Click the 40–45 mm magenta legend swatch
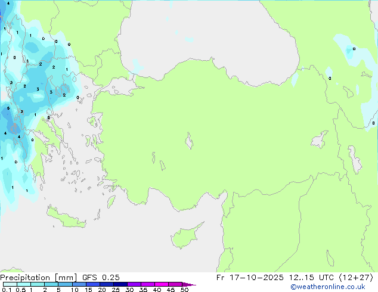Image resolution: width=378 pixels, height=292 pixels. 162,284
